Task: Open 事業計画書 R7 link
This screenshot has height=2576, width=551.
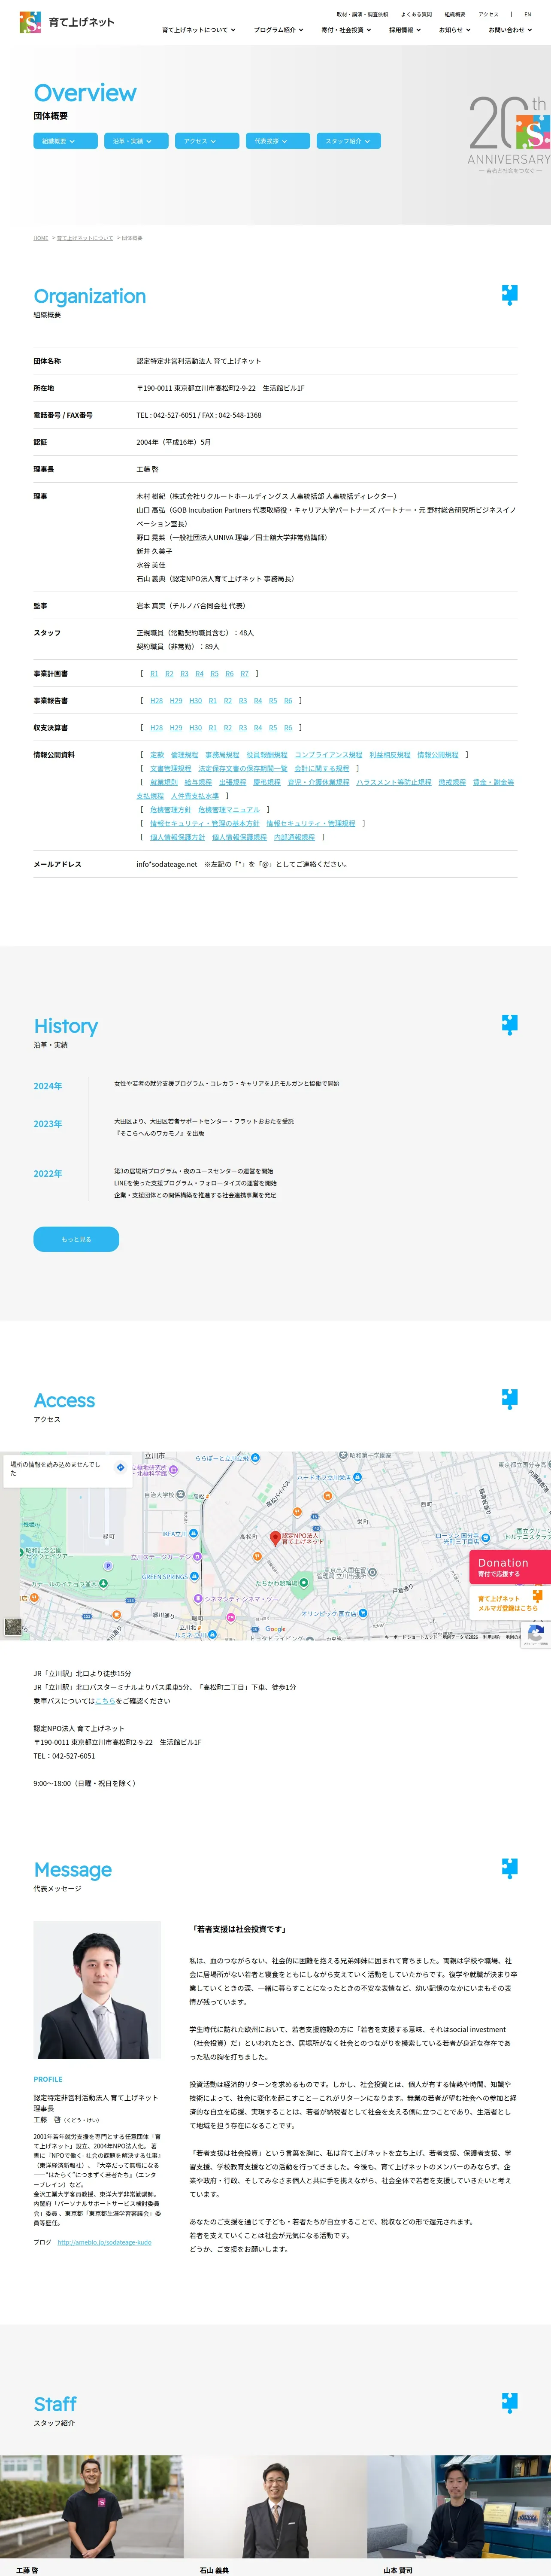Action: tap(244, 673)
